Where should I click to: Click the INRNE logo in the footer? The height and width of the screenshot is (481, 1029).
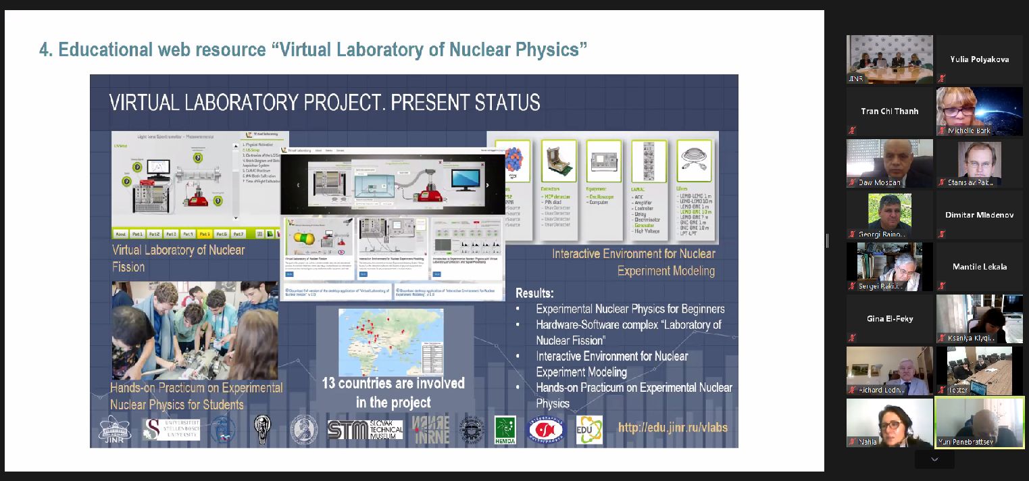[x=430, y=430]
